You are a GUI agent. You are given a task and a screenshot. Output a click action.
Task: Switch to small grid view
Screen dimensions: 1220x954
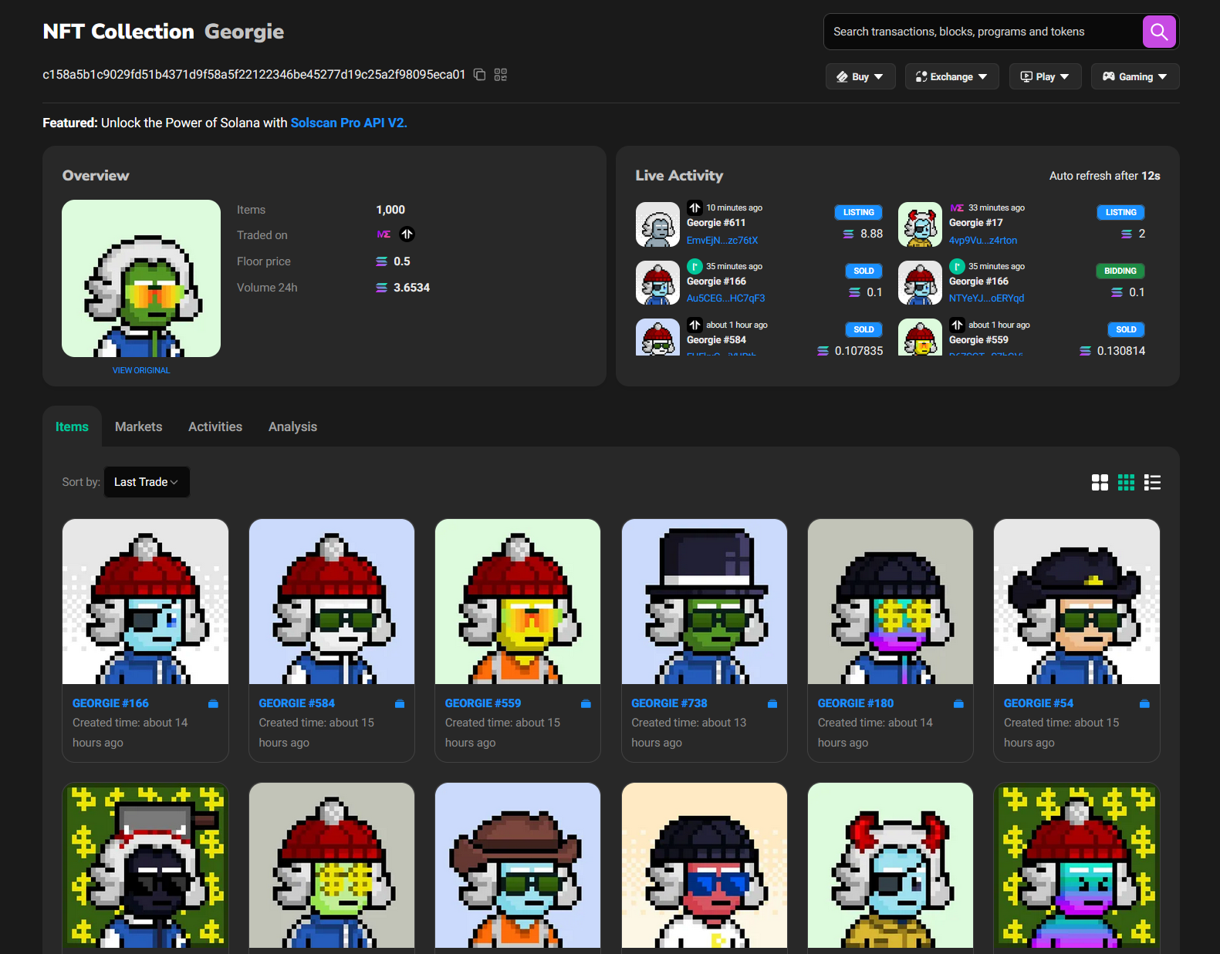coord(1126,483)
